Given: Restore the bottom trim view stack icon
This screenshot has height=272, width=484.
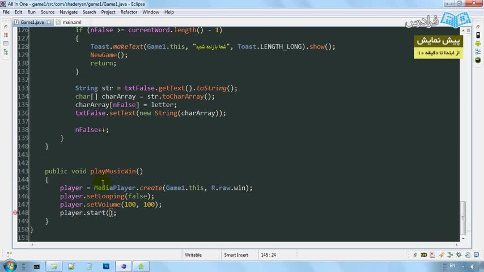Looking at the screenshot, I should point(415,254).
